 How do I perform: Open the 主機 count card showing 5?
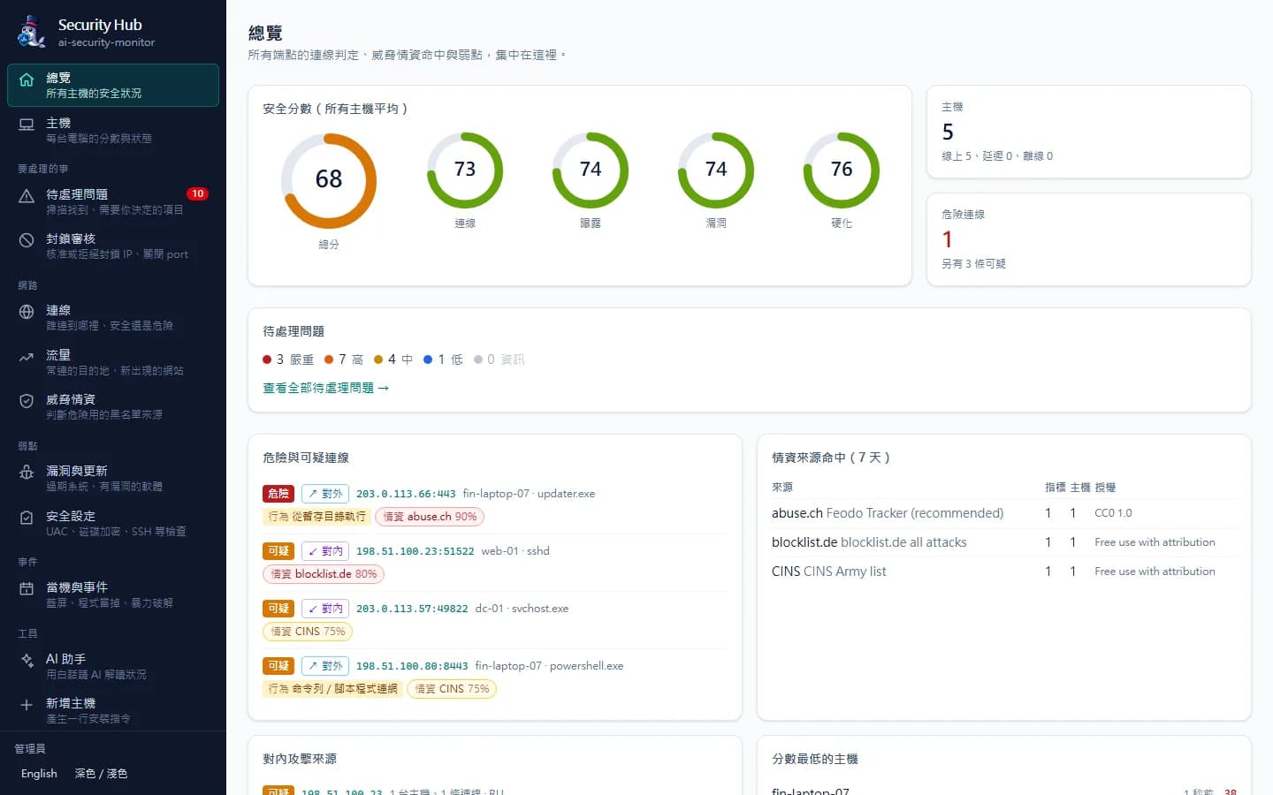tap(1088, 132)
